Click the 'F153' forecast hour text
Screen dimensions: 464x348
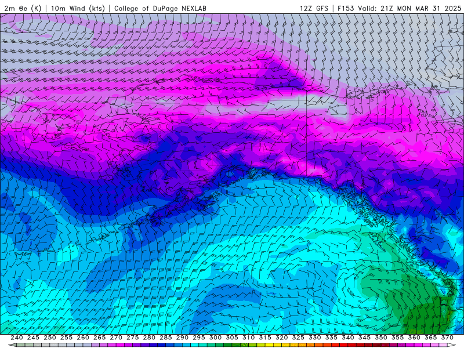click(x=346, y=8)
